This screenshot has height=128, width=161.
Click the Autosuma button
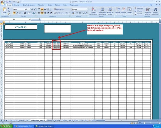coord(140,8)
